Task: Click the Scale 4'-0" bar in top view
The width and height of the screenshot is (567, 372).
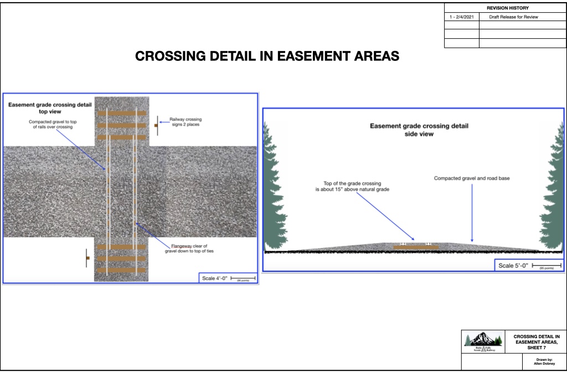Action: tap(243, 277)
